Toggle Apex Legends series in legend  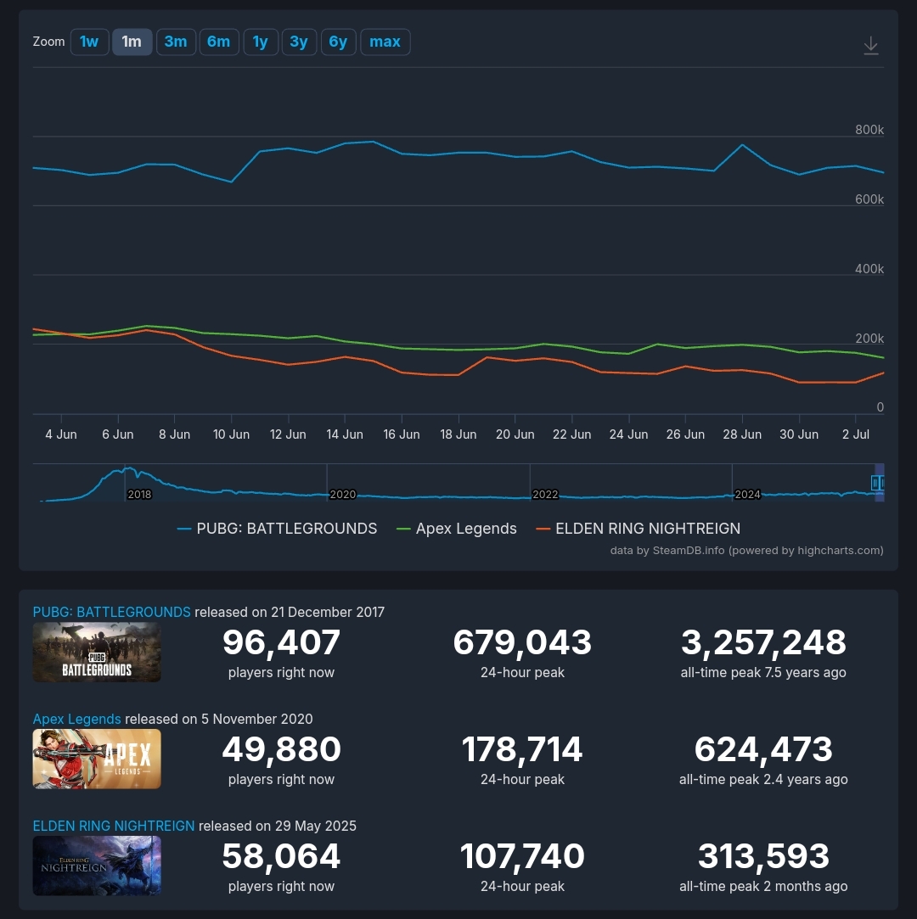[x=457, y=529]
